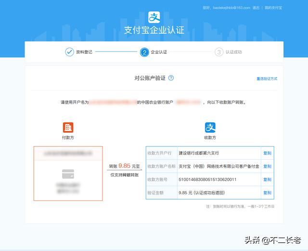Copy the 验证金额 amount

[x=268, y=193]
